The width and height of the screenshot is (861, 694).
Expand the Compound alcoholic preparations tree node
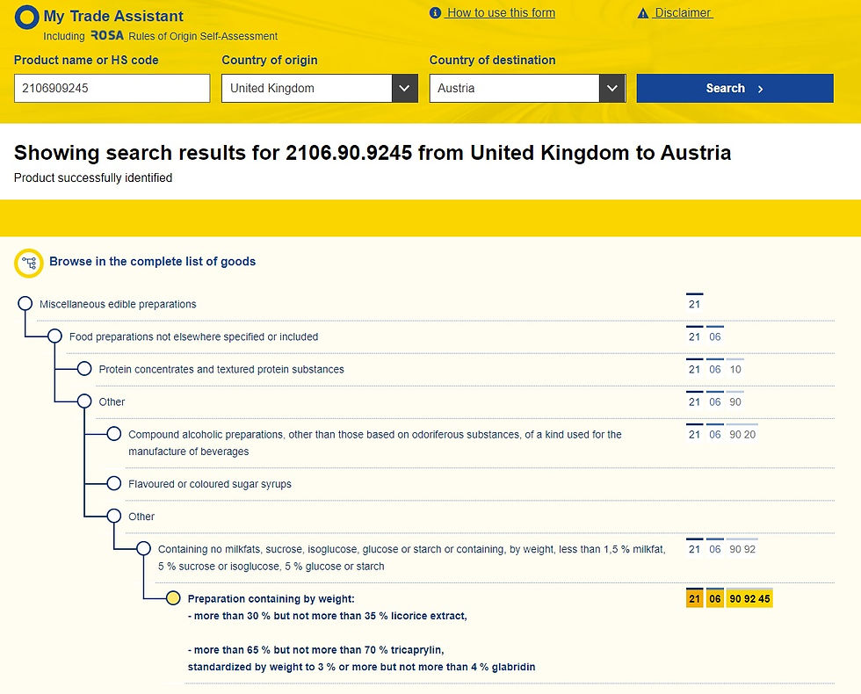113,434
